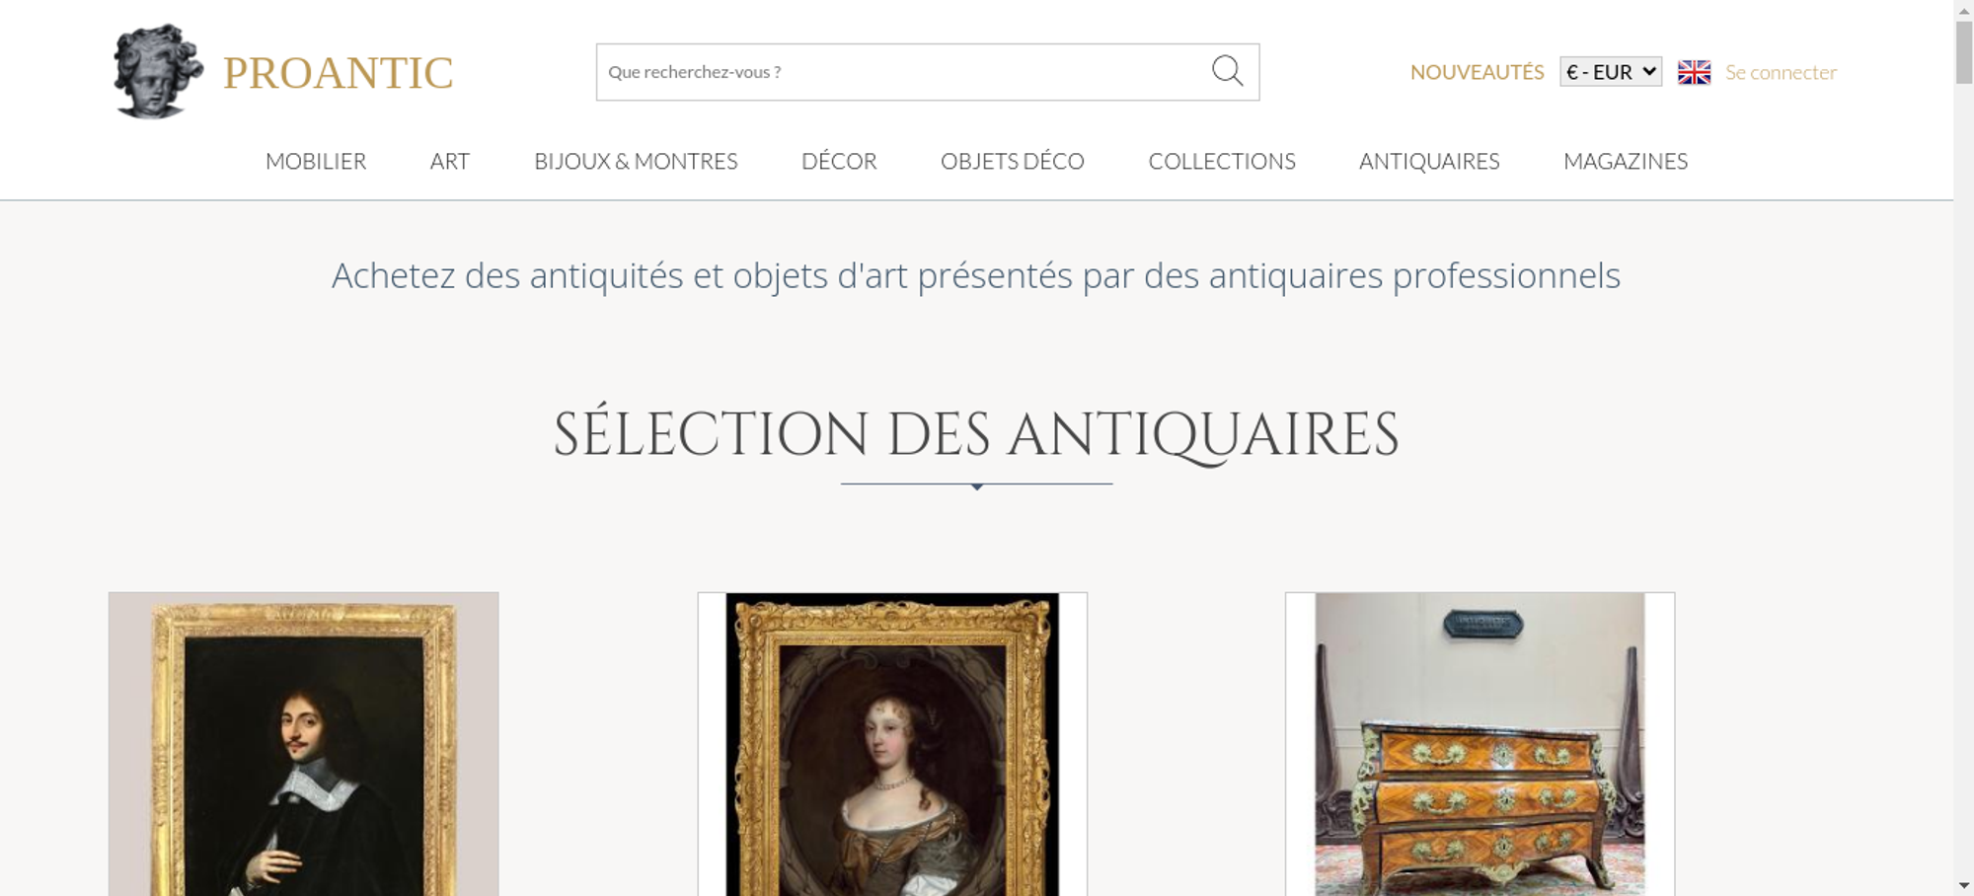Screen dimensions: 1974x896
Task: Open the portrait of lady thumbnail
Action: coord(892,744)
